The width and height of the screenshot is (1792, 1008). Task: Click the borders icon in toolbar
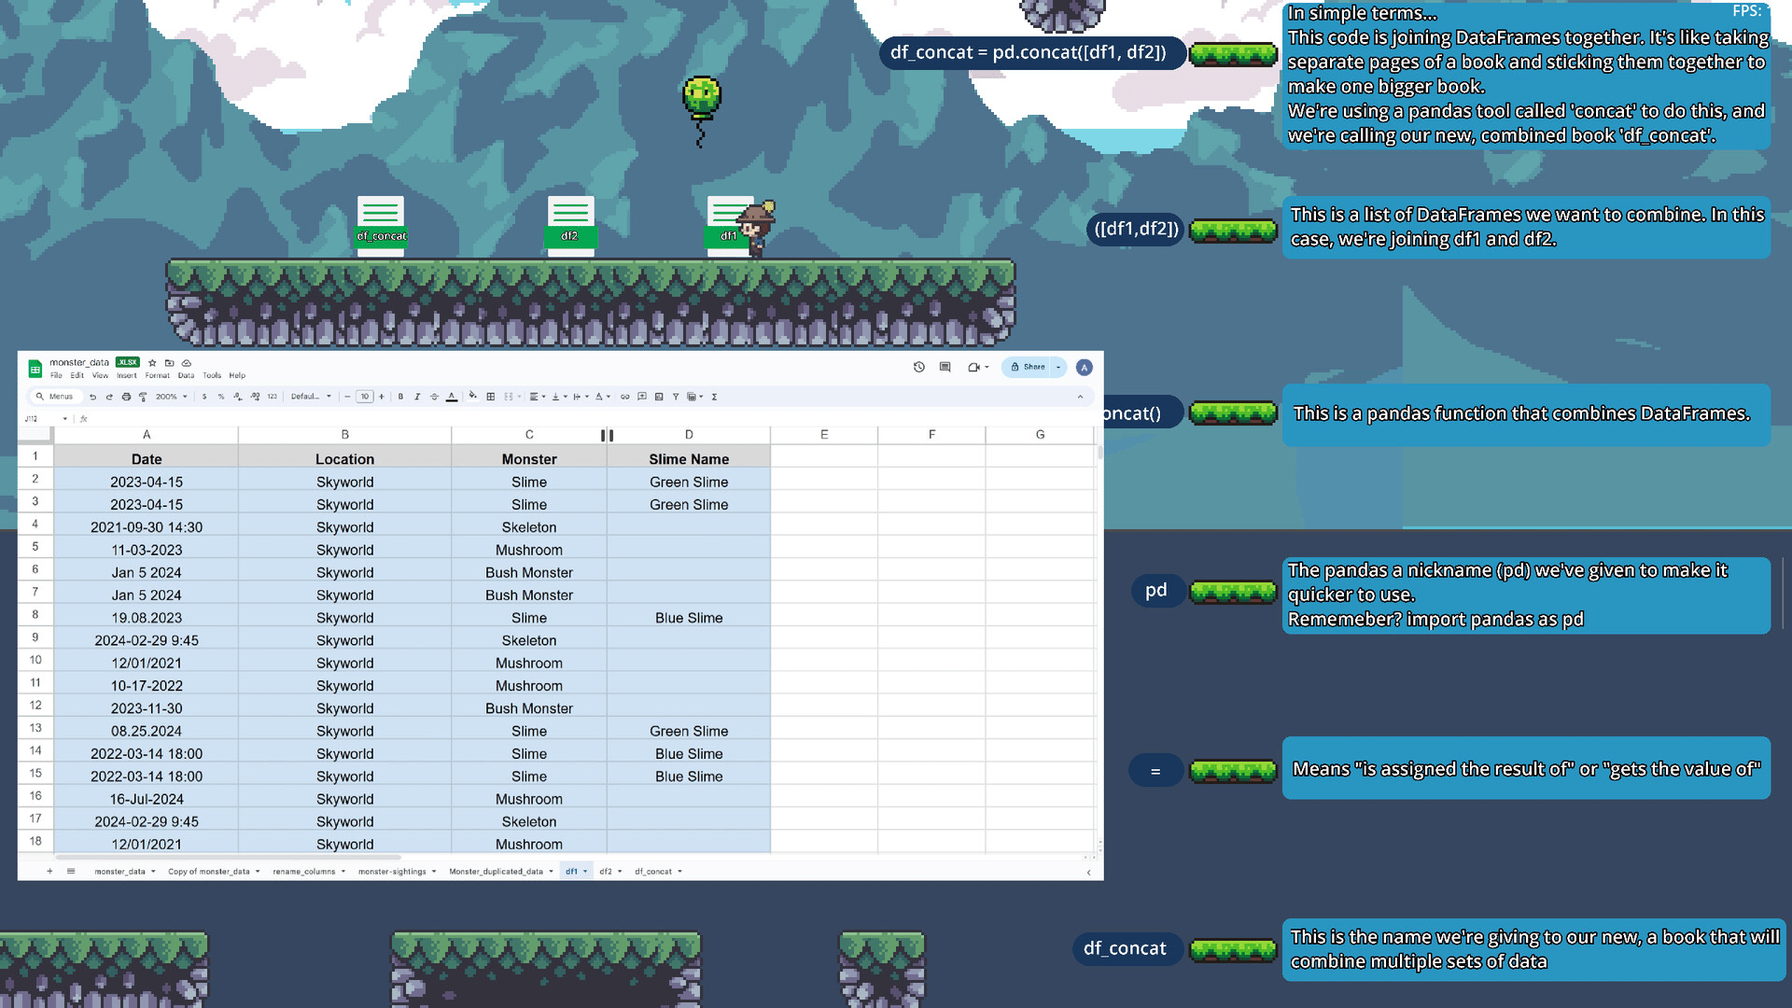point(490,397)
